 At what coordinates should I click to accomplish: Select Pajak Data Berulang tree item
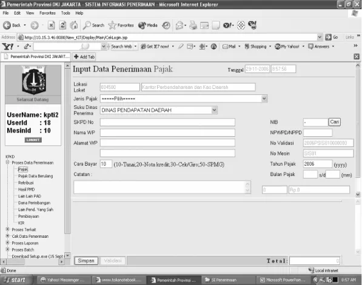pyautogui.click(x=36, y=176)
